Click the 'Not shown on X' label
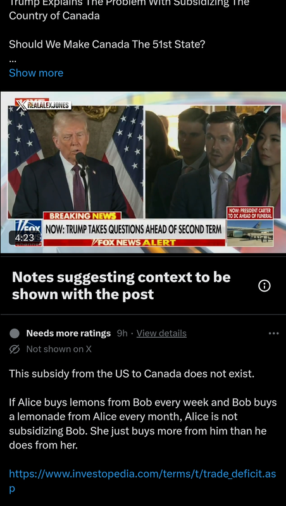Image resolution: width=286 pixels, height=506 pixels. (x=59, y=349)
